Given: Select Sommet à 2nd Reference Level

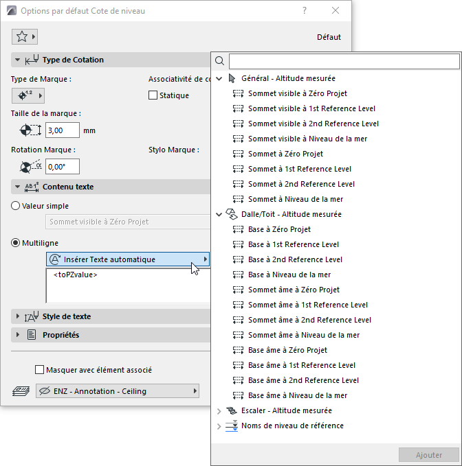Looking at the screenshot, I should 302,184.
